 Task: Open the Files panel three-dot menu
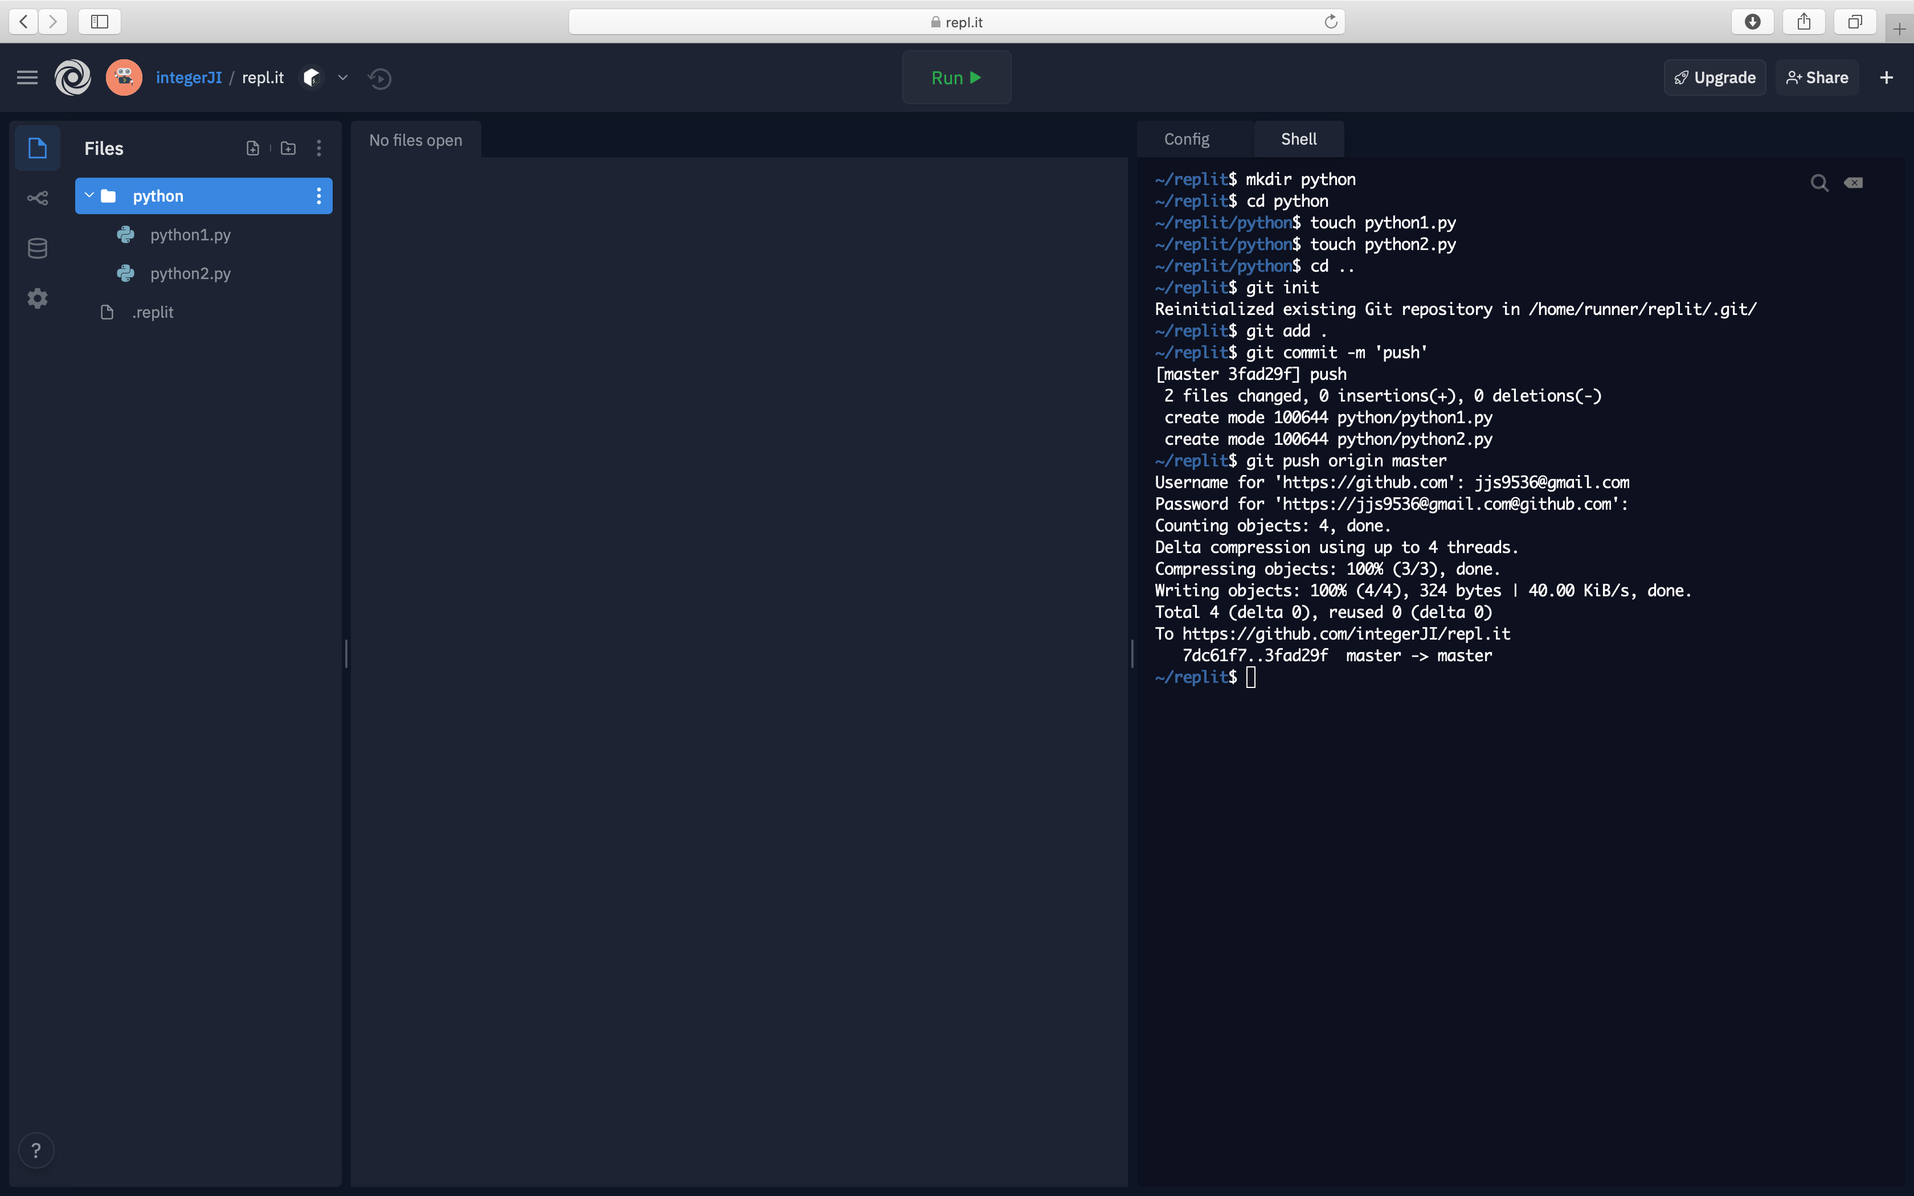(x=319, y=148)
